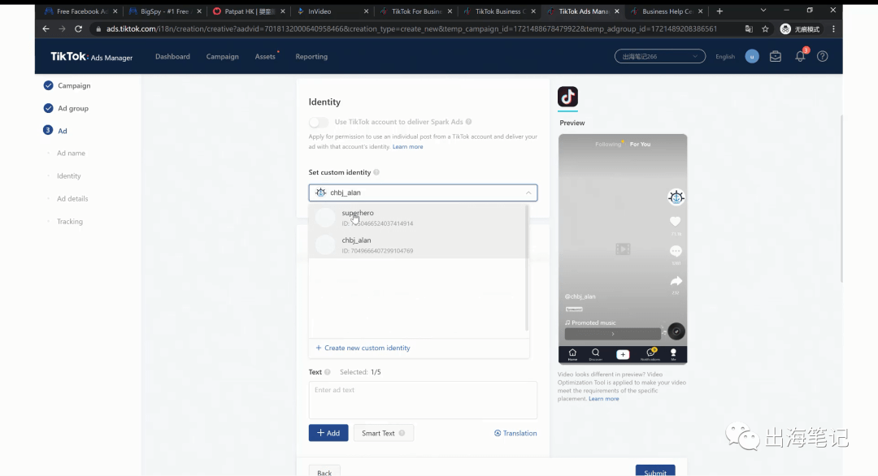
Task: Click the Smart Text info icon
Action: click(x=402, y=433)
